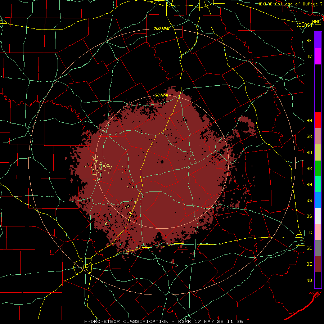Click the 'GC' legend label
This screenshot has height=324, width=324.
click(309, 248)
